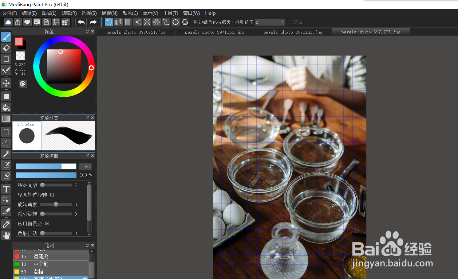The image size is (458, 279).
Task: Select the Fill rectangle tool
Action: click(6, 96)
